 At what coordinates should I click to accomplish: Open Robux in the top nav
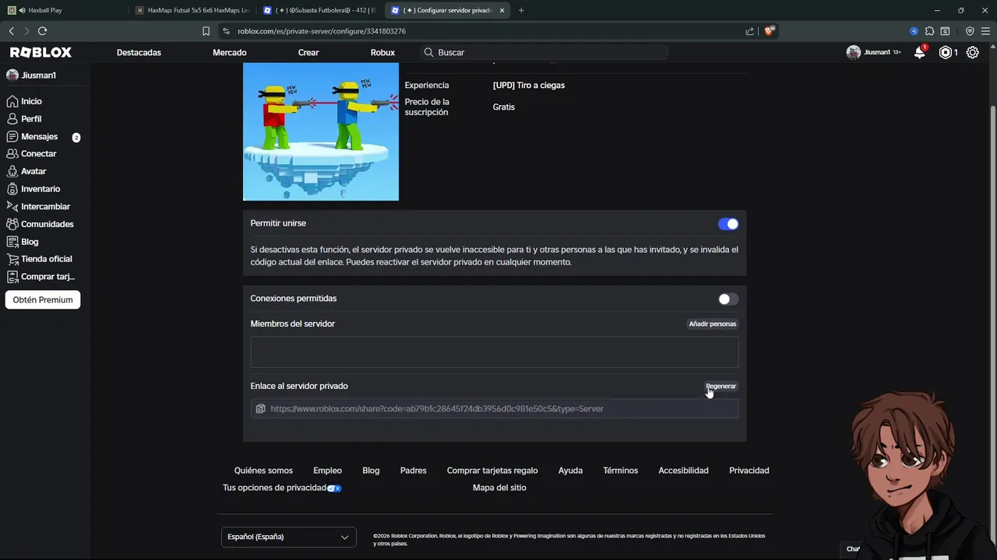pos(382,52)
